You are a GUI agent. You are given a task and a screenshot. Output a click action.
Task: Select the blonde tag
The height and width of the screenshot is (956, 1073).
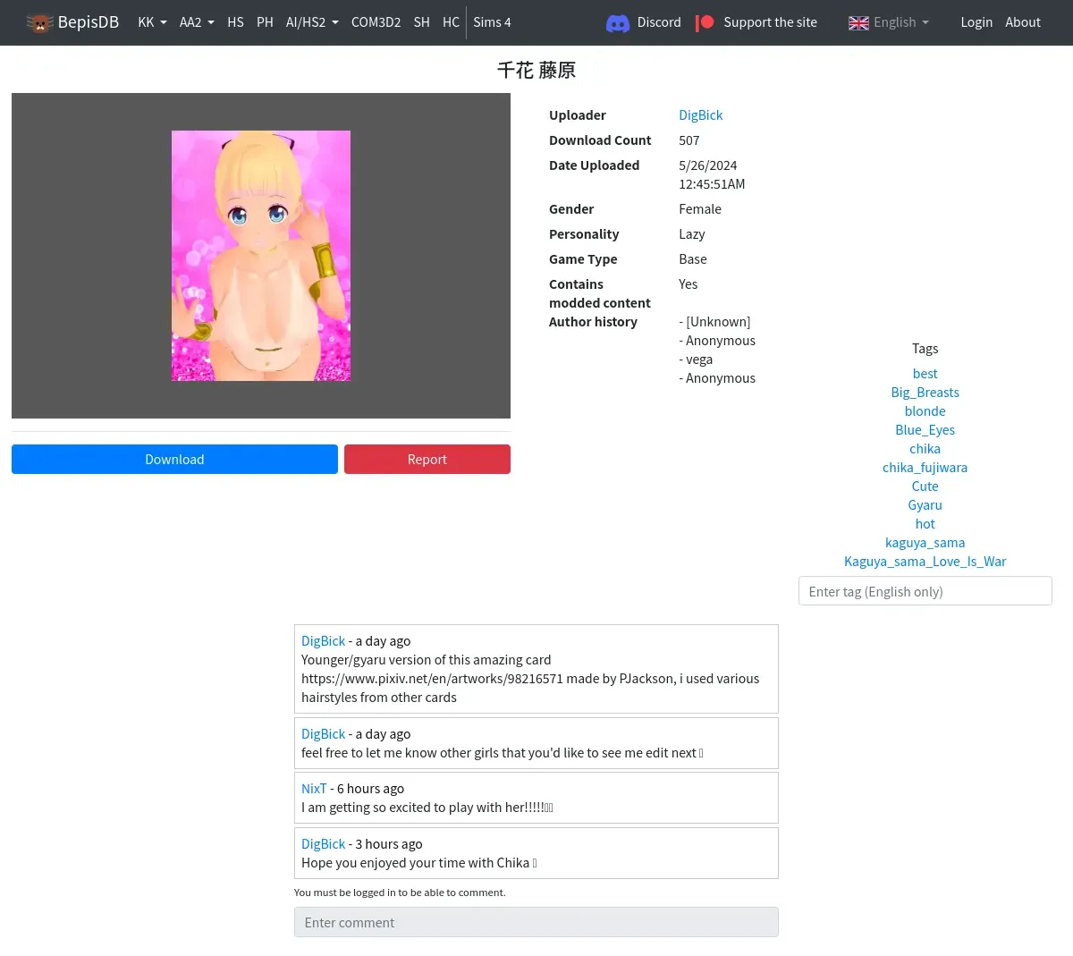(925, 411)
